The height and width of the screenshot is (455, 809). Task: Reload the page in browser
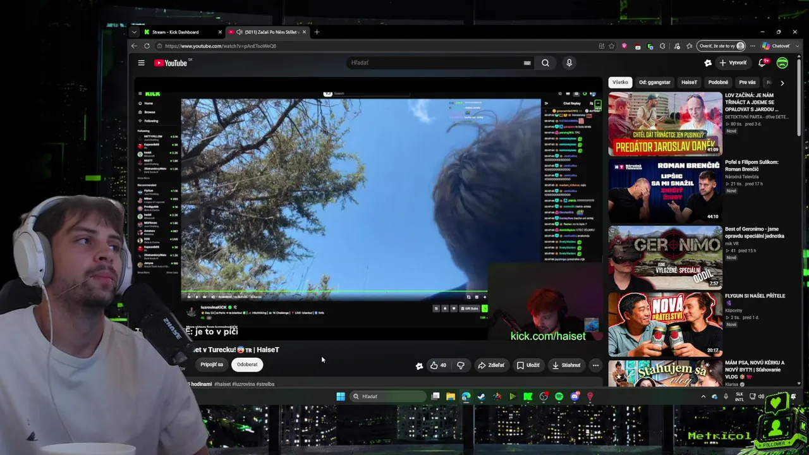[x=147, y=46]
